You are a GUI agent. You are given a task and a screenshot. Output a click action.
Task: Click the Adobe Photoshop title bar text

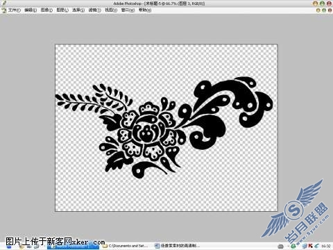(159, 3)
